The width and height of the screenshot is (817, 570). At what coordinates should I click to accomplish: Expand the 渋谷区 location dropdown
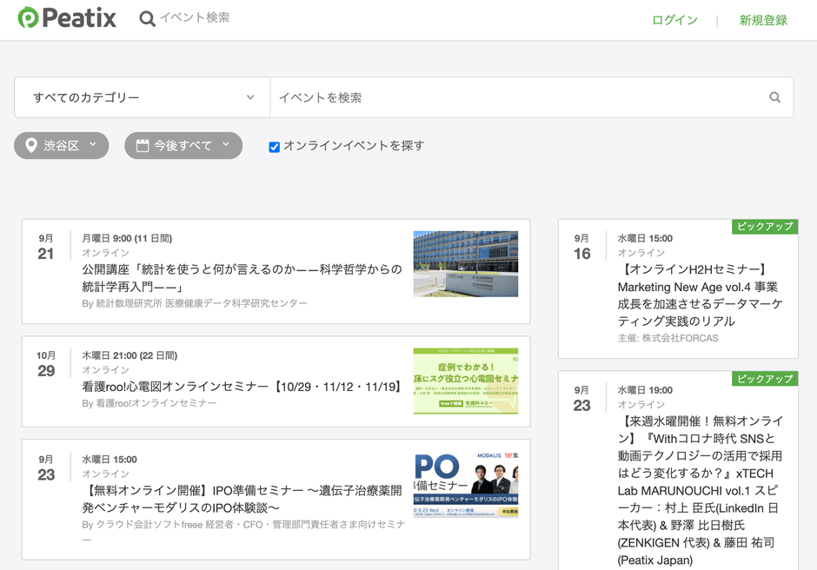point(61,145)
